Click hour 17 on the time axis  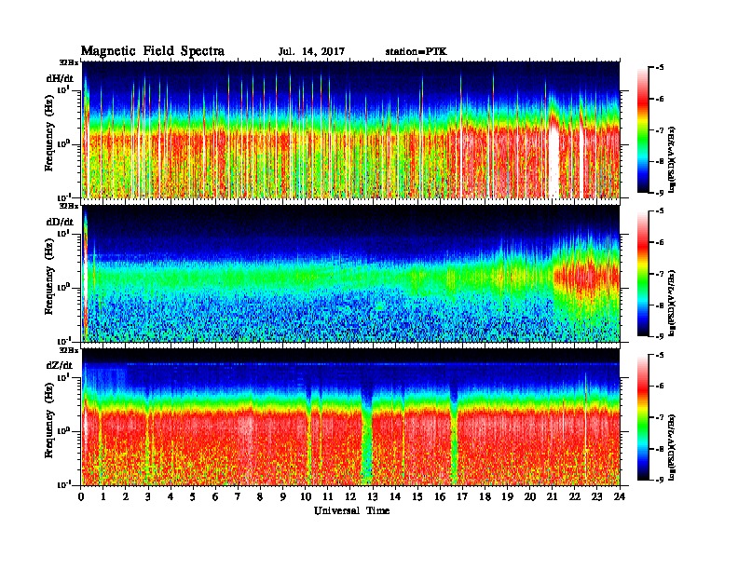463,497
